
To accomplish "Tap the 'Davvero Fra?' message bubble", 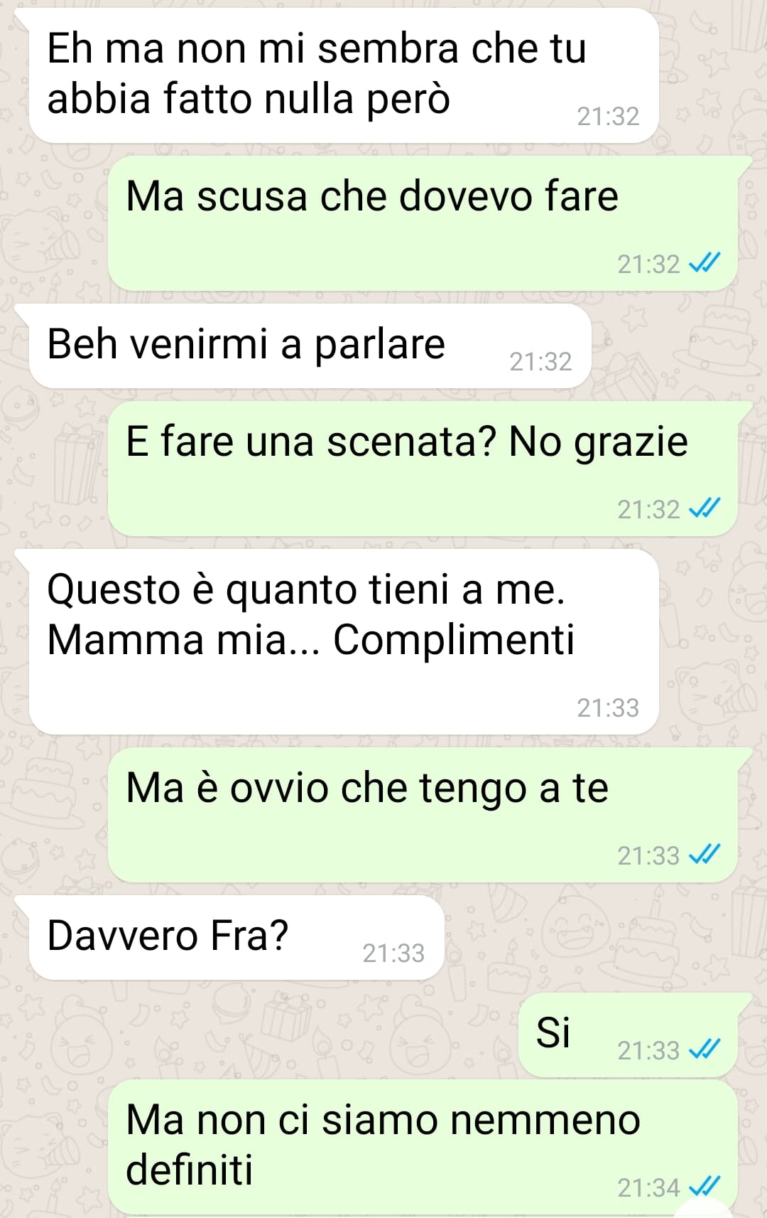I will (236, 938).
